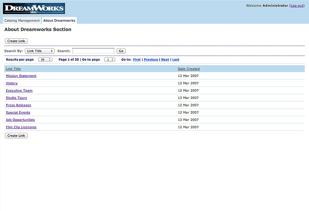Open the Film Clip Licensing link

tap(21, 127)
